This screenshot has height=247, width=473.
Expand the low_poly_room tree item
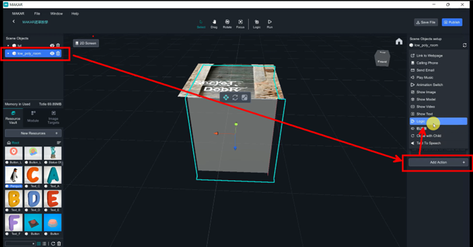pos(8,53)
